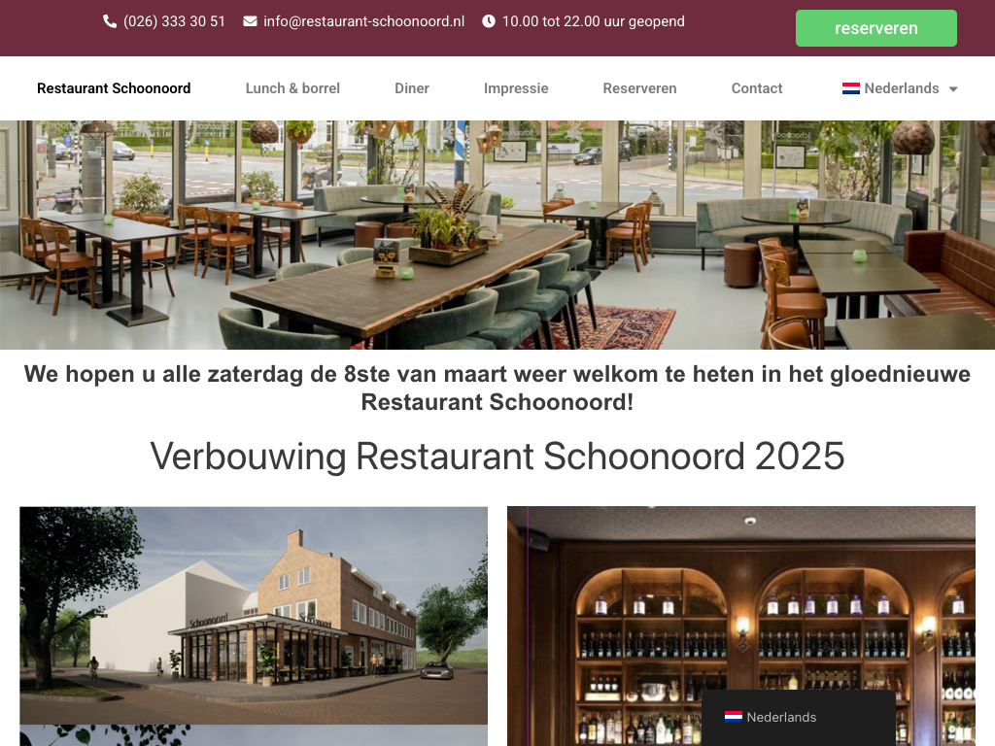Go to the Diner page

tap(412, 88)
